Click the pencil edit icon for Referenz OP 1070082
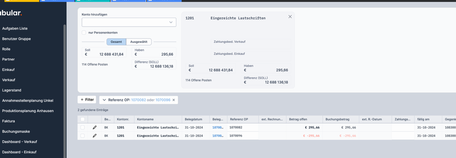Image resolution: width=456 pixels, height=158 pixels. [x=95, y=127]
